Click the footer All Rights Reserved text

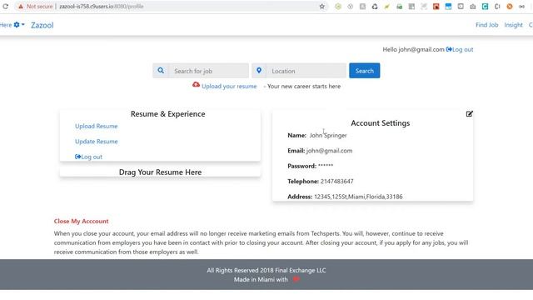[x=266, y=270]
